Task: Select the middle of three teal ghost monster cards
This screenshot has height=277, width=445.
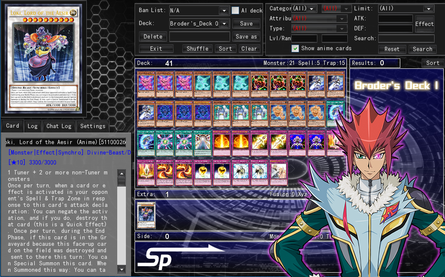Action: pyautogui.click(x=222, y=84)
